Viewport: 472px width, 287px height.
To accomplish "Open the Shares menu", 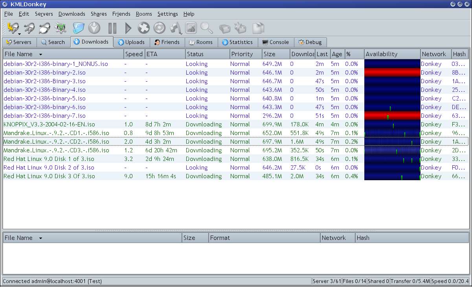I will click(x=99, y=14).
